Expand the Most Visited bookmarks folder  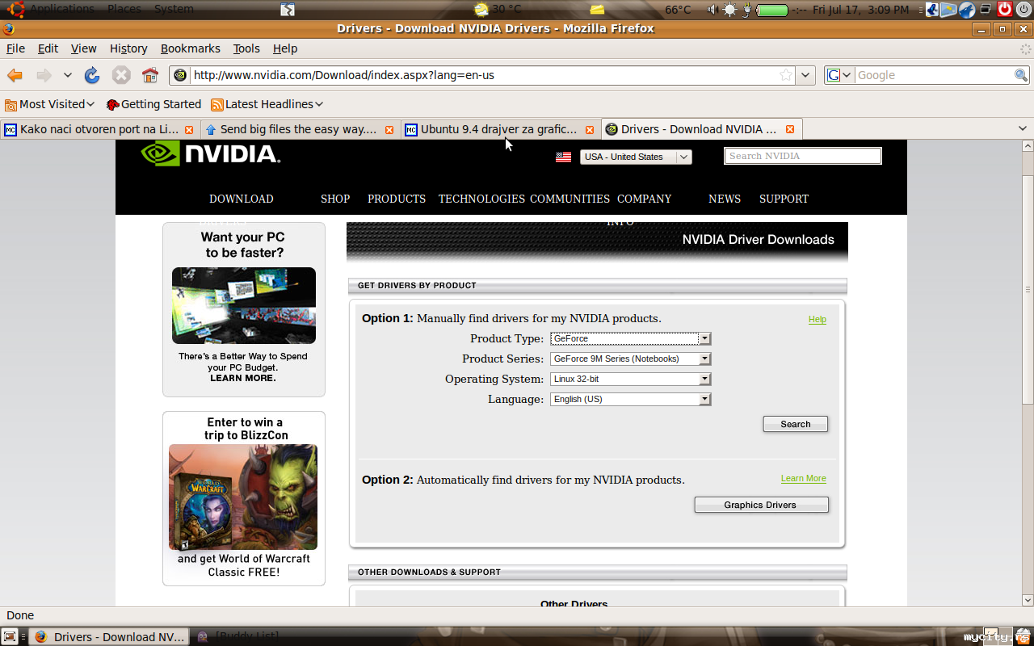click(x=49, y=104)
